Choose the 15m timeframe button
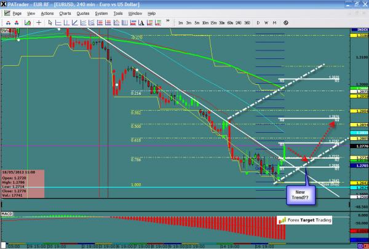The image size is (369, 249). (x=212, y=21)
